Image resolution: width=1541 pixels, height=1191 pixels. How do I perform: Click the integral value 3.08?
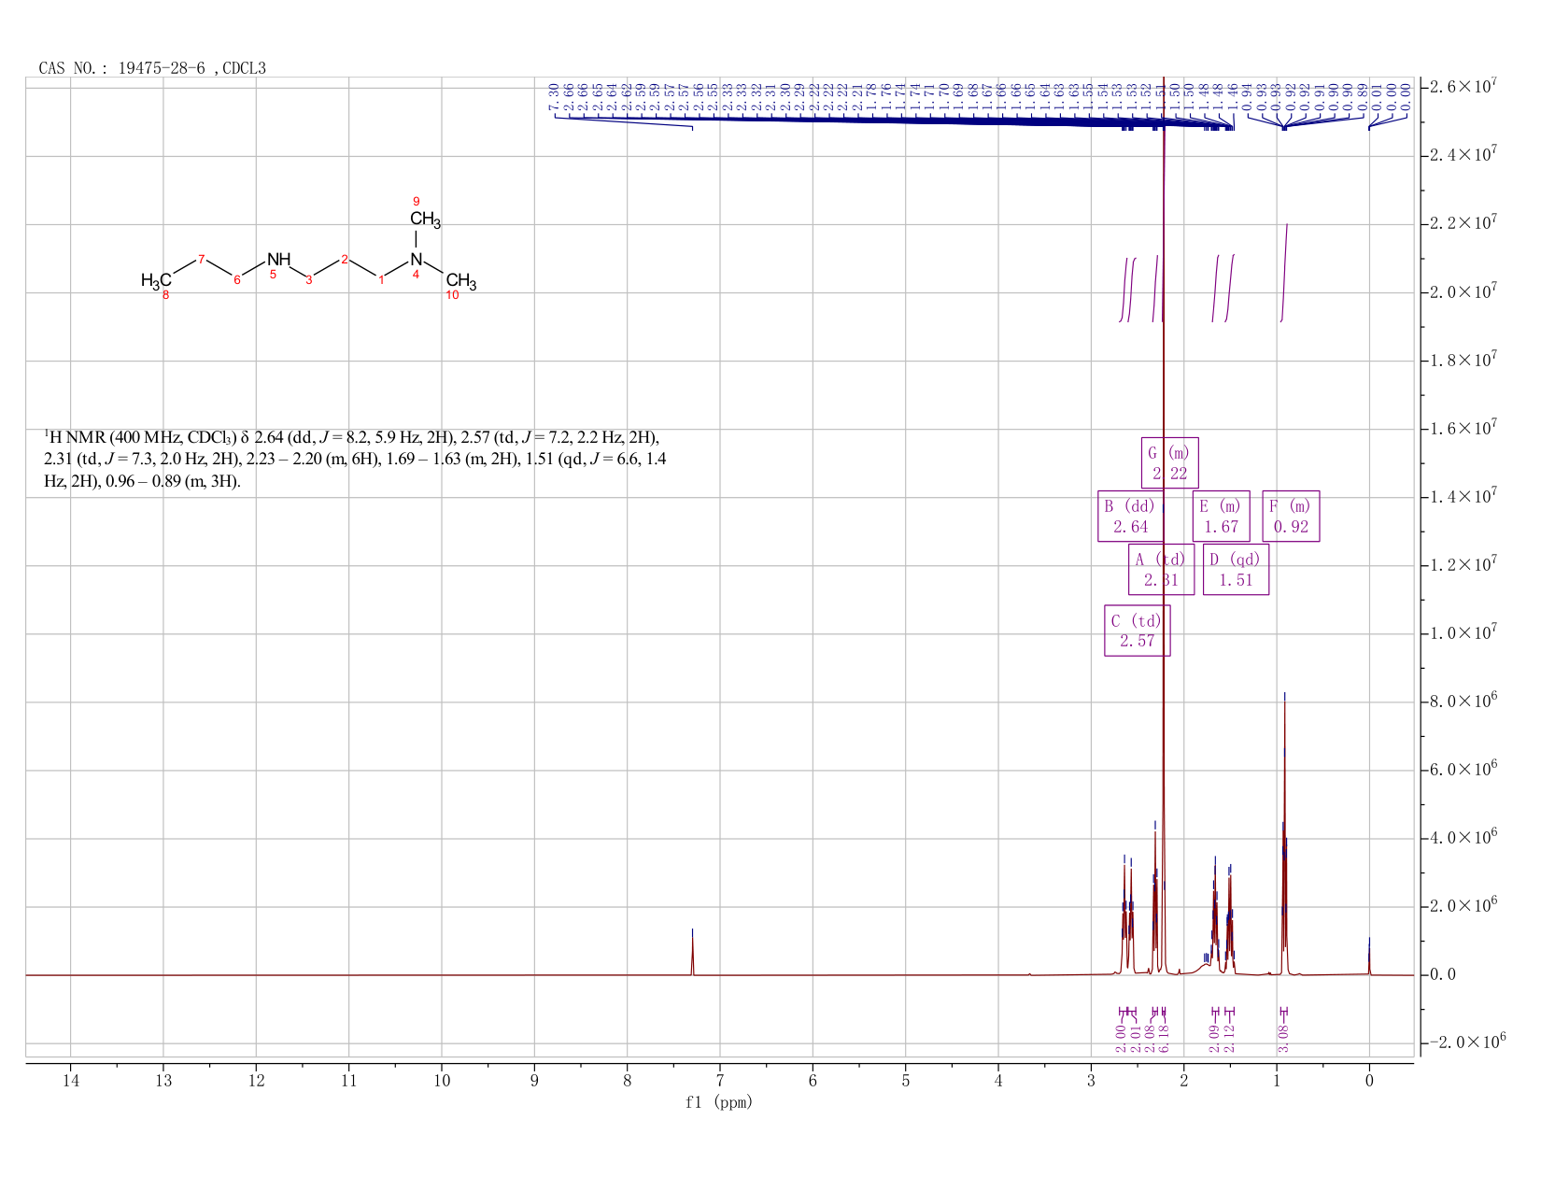[x=1283, y=1036]
